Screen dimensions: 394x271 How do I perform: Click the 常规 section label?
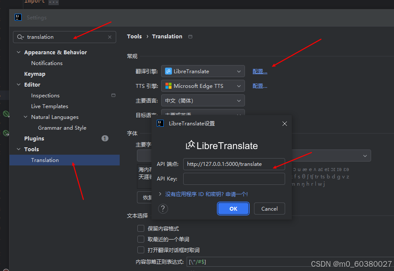point(132,56)
